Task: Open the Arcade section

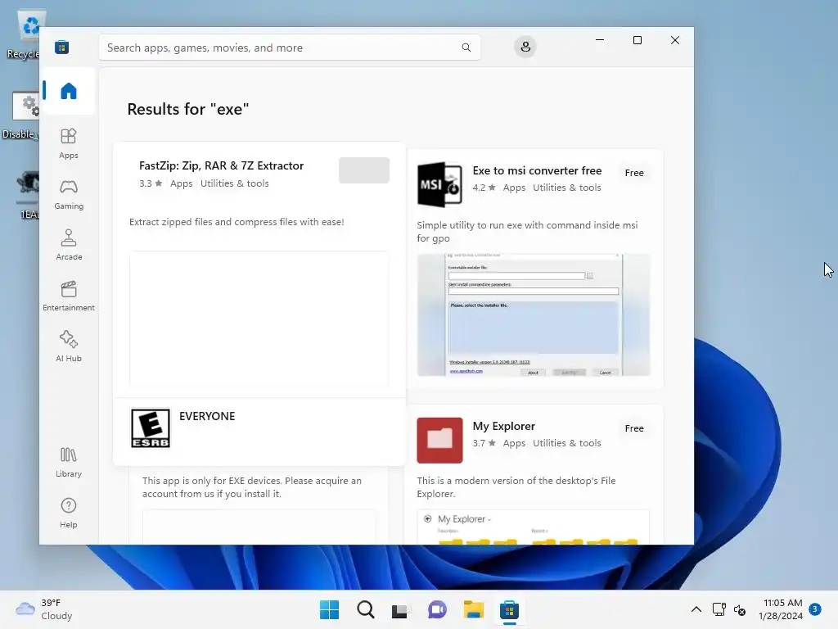Action: click(x=69, y=245)
